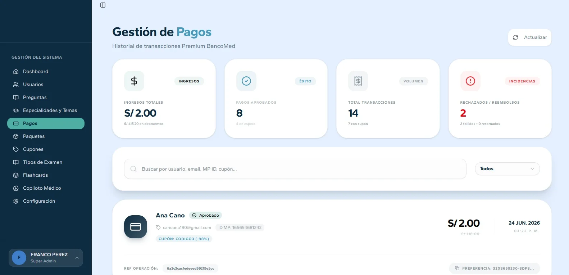Open the Todos status filter dropdown
Viewport: 569px width, 275px height.
[x=507, y=169]
